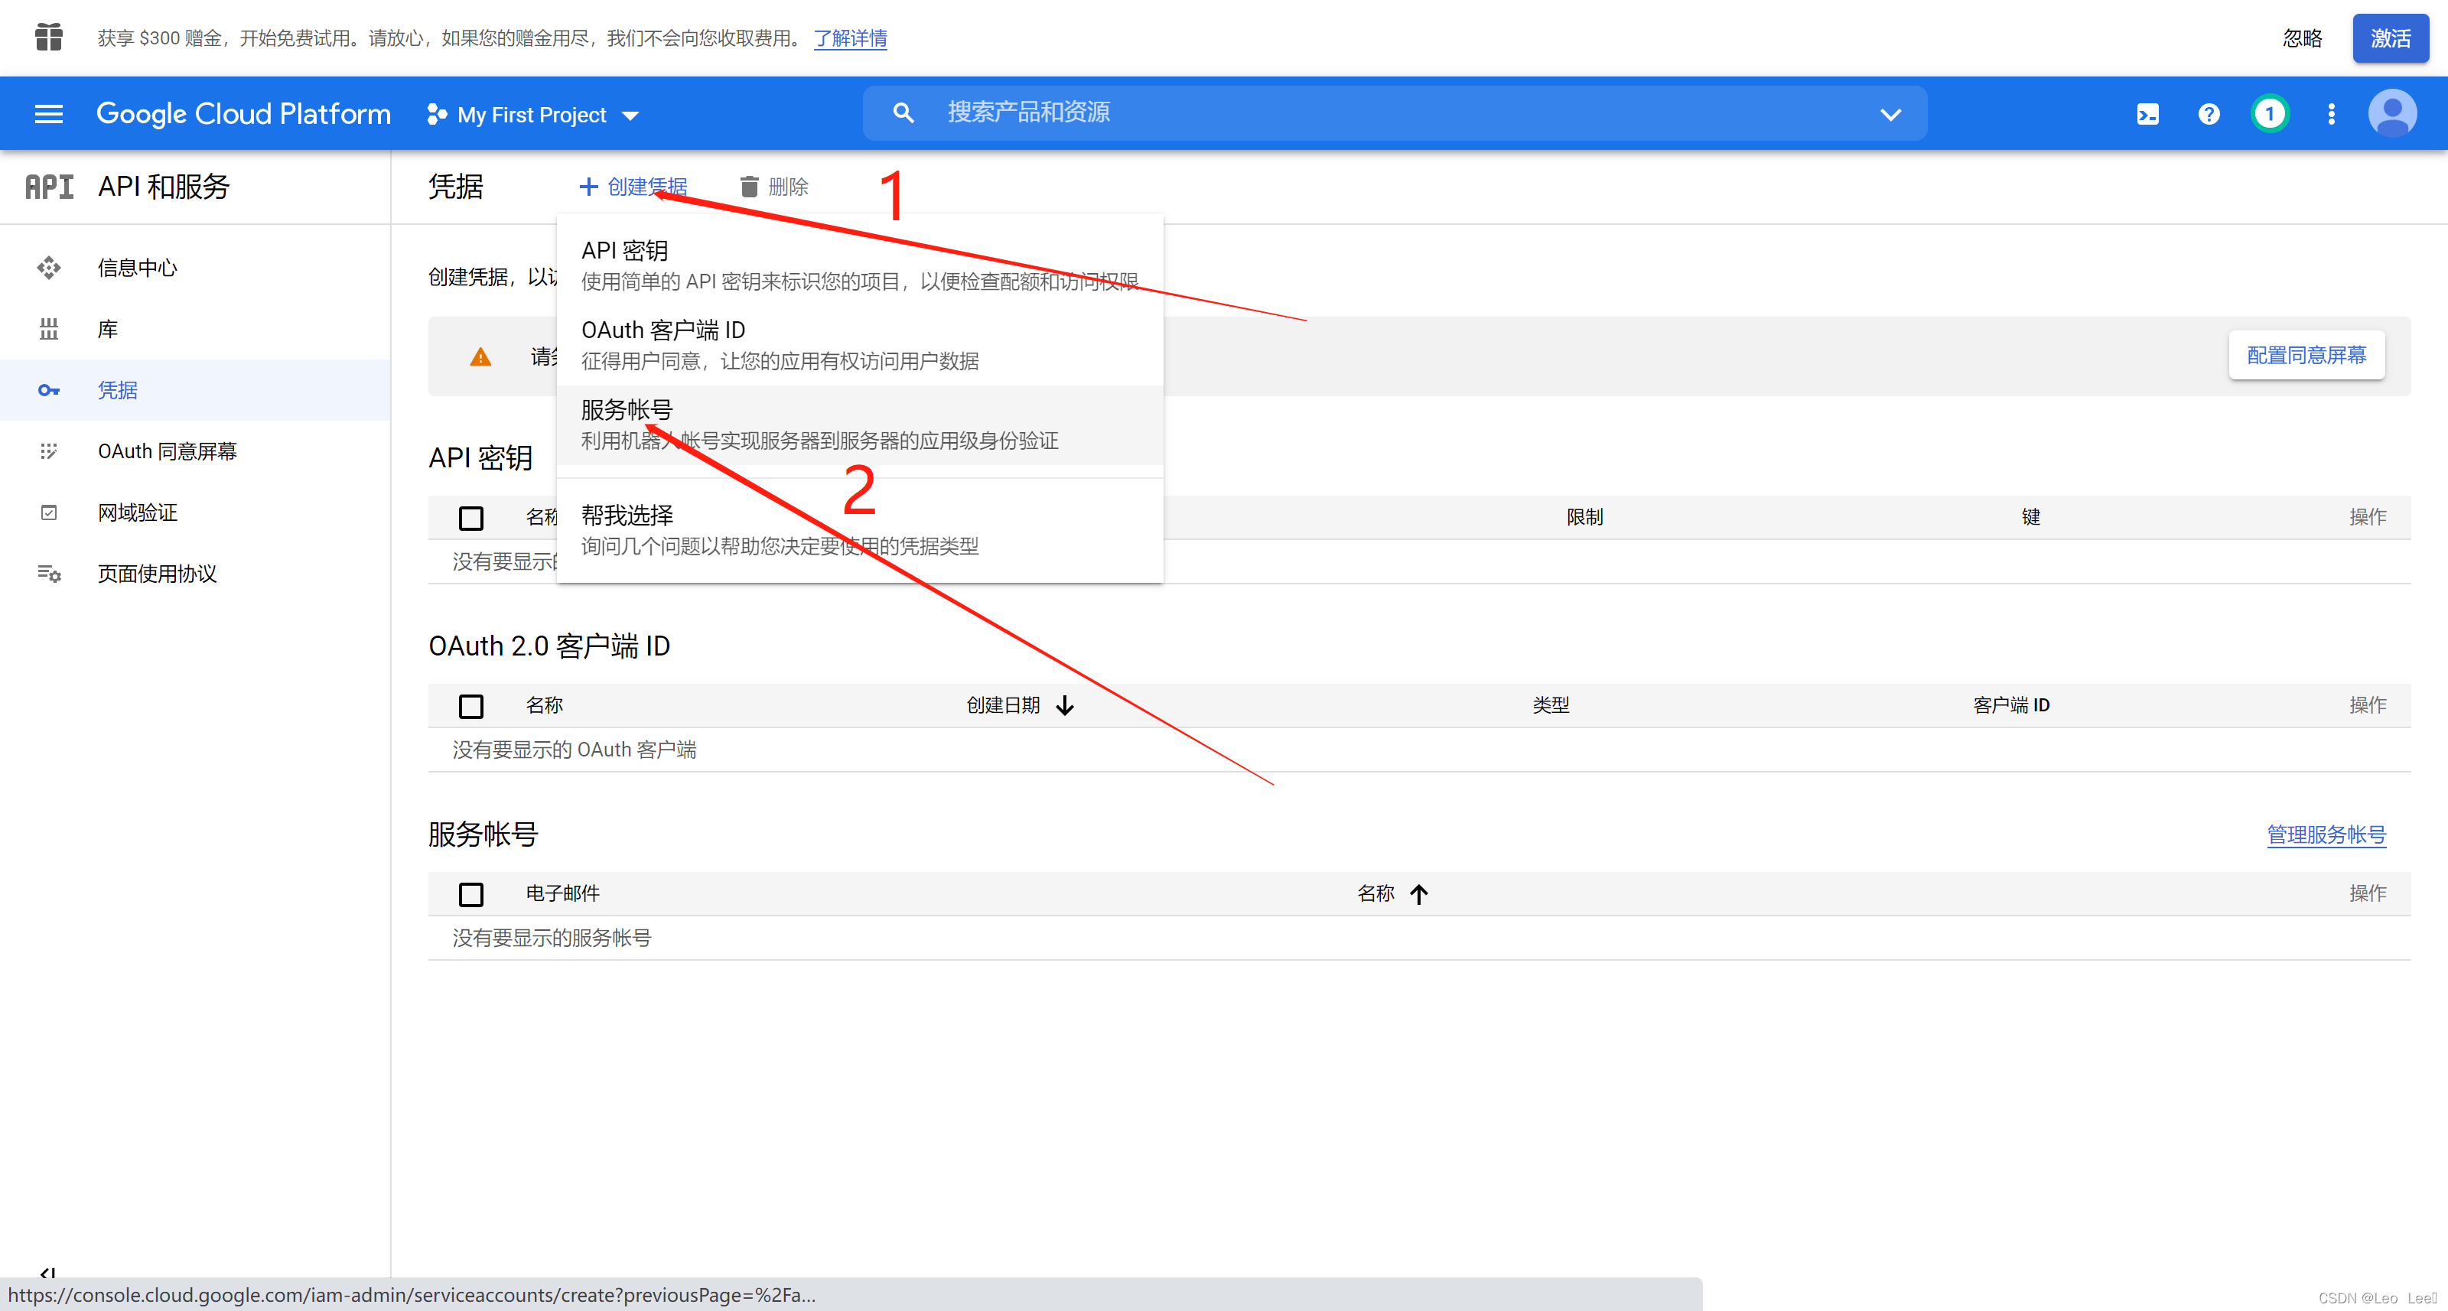Click the 配置同意屏幕 button
2448x1311 pixels.
pyautogui.click(x=2306, y=356)
